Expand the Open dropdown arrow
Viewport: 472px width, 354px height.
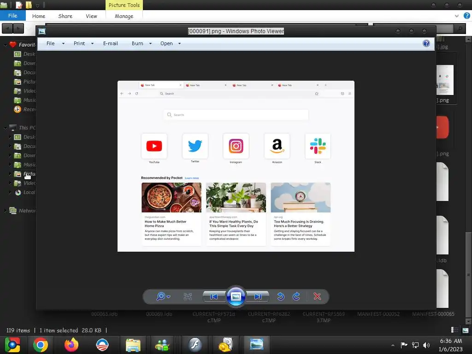pos(179,44)
